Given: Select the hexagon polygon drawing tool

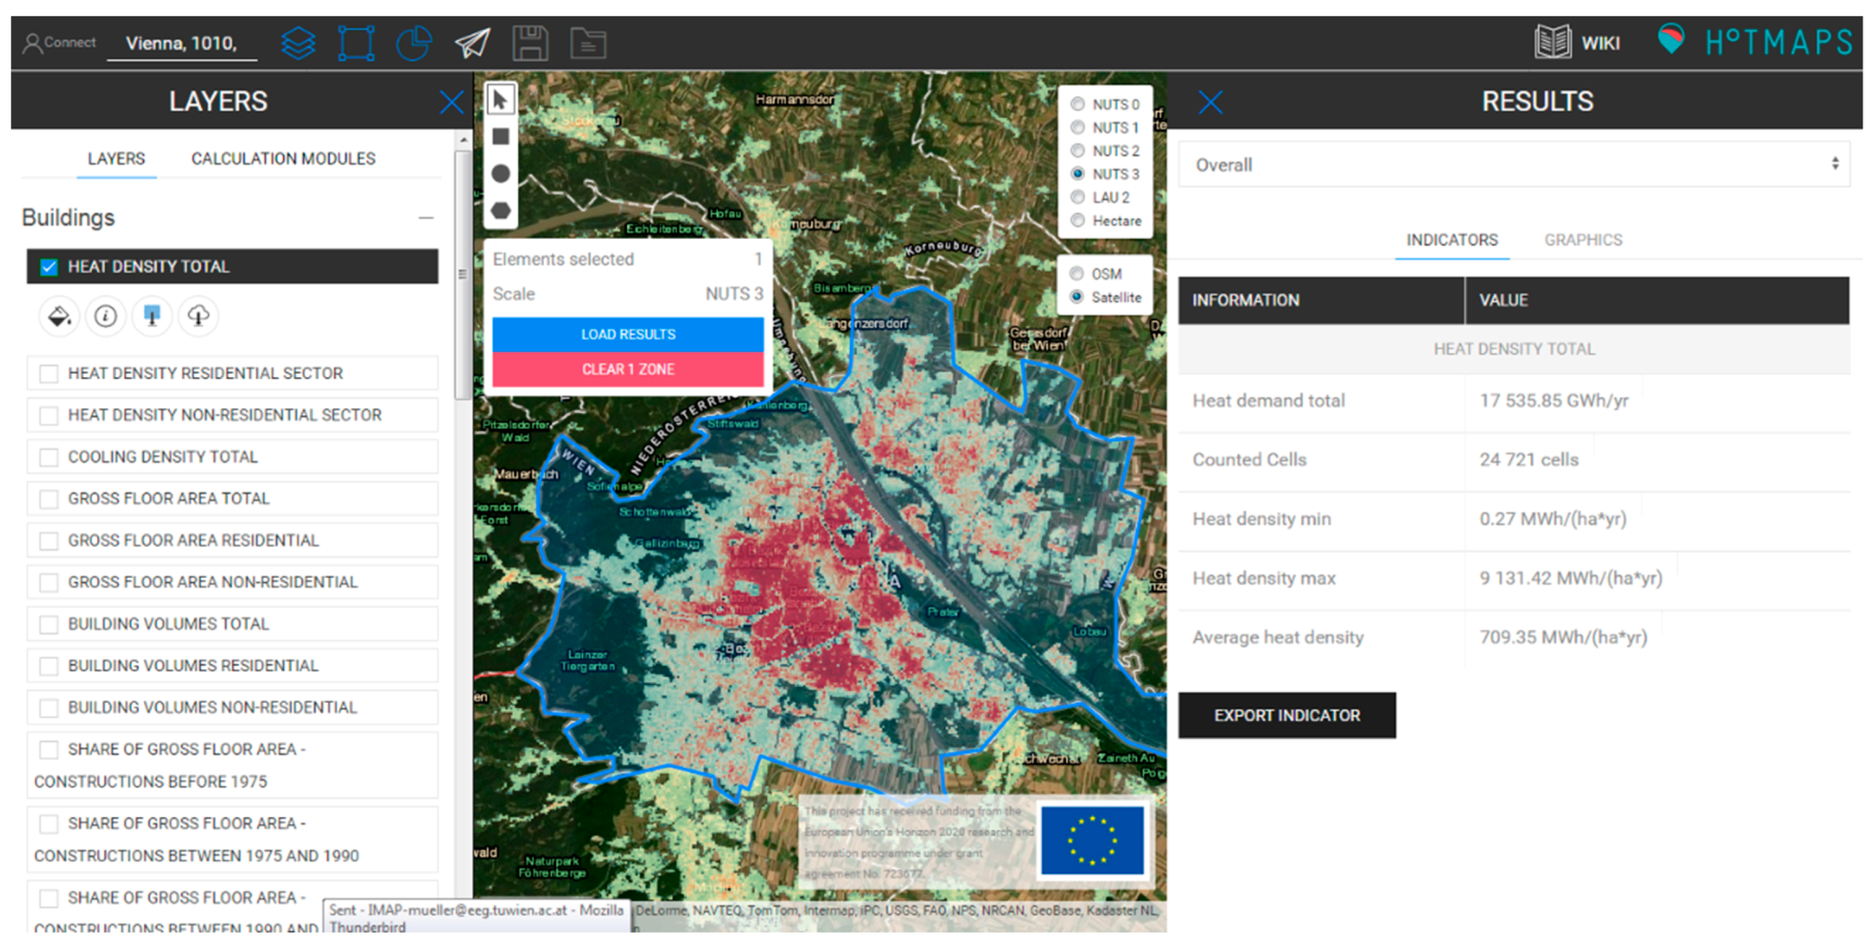Looking at the screenshot, I should [501, 211].
